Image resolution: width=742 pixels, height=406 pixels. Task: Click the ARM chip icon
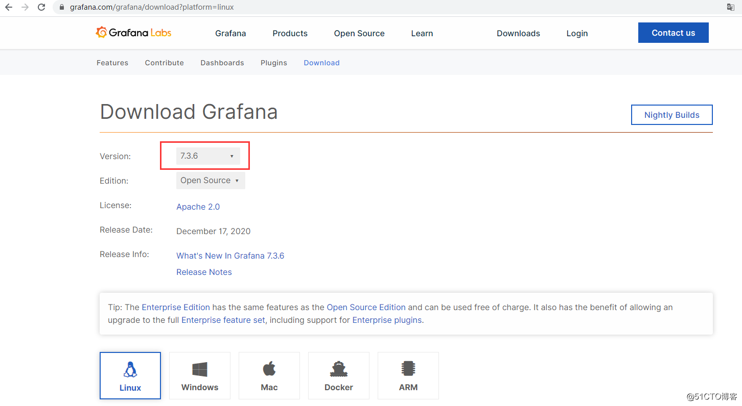tap(408, 369)
